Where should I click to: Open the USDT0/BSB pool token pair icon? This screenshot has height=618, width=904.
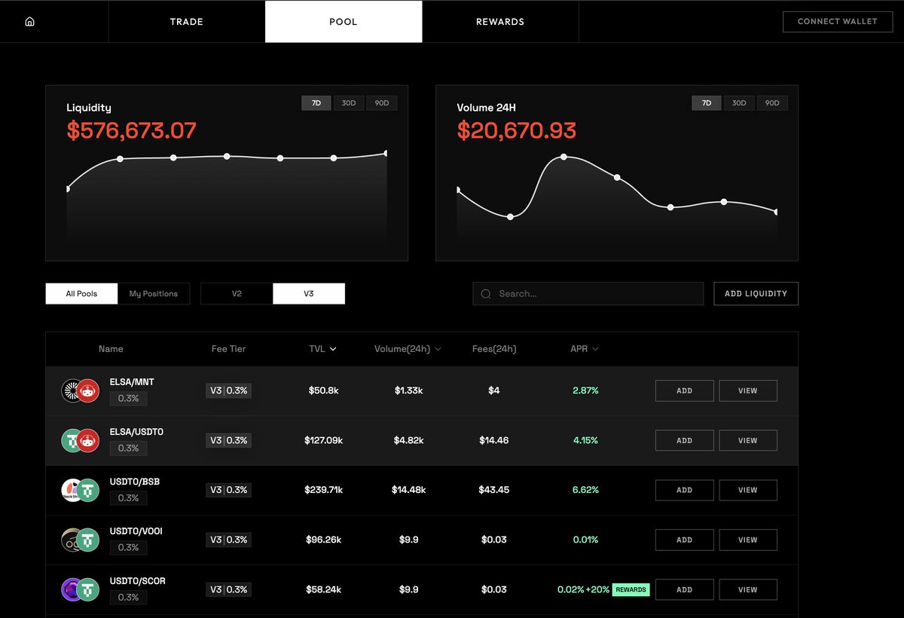(x=81, y=490)
